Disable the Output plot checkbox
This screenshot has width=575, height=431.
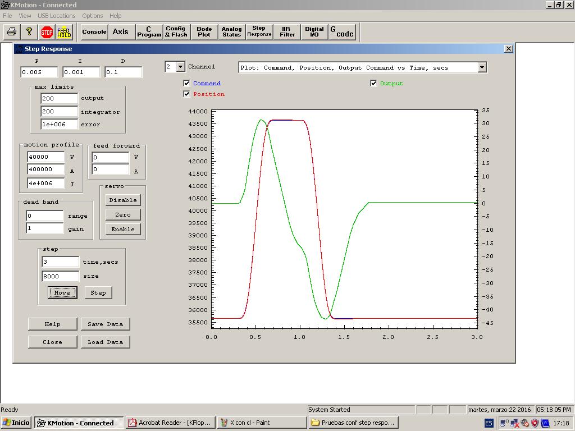tap(374, 84)
